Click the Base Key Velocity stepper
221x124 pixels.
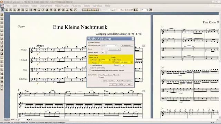[x=106, y=52]
